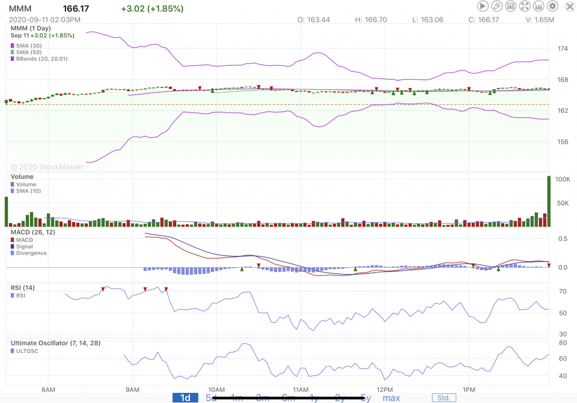This screenshot has width=577, height=403.
Task: Open the chart indicators icon
Action: pos(539,6)
